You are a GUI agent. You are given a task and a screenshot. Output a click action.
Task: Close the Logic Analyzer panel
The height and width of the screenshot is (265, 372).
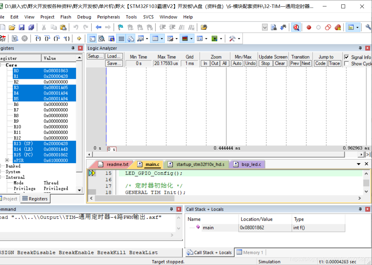coord(368,48)
